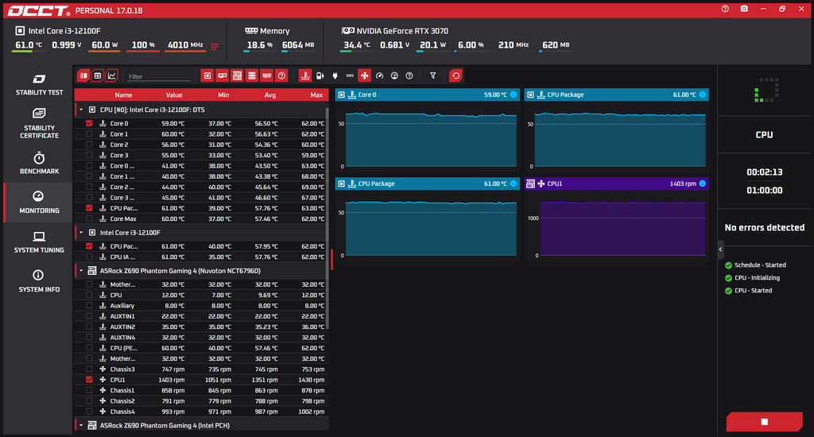Screen dimensions: 814x437
Task: Click the "CPU - Started" log entry
Action: [x=753, y=291]
